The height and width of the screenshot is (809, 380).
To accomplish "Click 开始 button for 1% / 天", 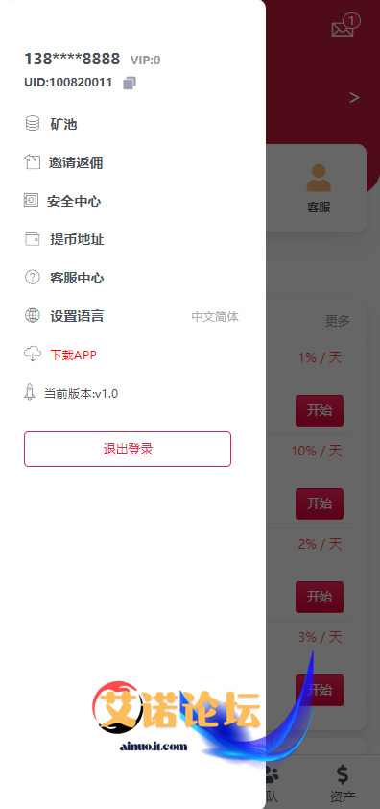I will (x=320, y=410).
